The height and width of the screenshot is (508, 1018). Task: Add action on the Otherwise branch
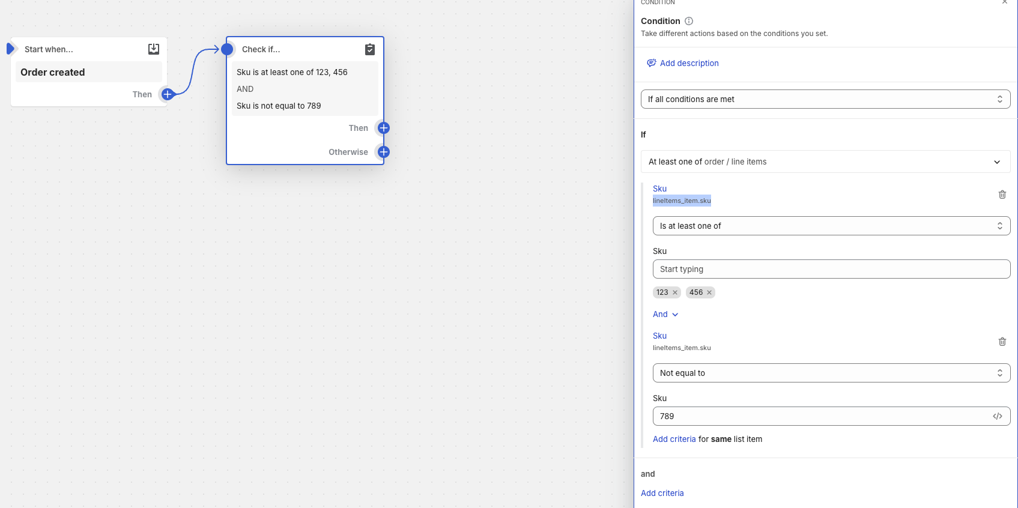[384, 152]
